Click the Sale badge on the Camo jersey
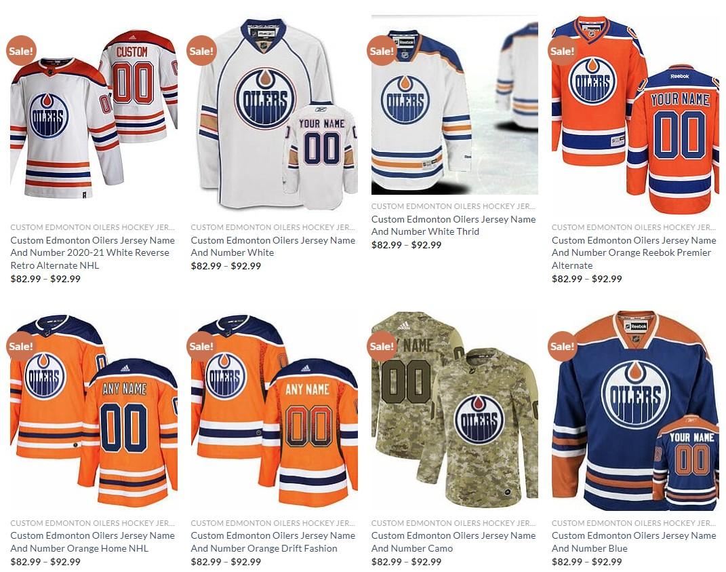This screenshot has width=726, height=572. 382,346
